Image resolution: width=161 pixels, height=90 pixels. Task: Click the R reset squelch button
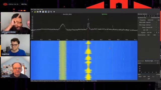[x=159, y=32]
